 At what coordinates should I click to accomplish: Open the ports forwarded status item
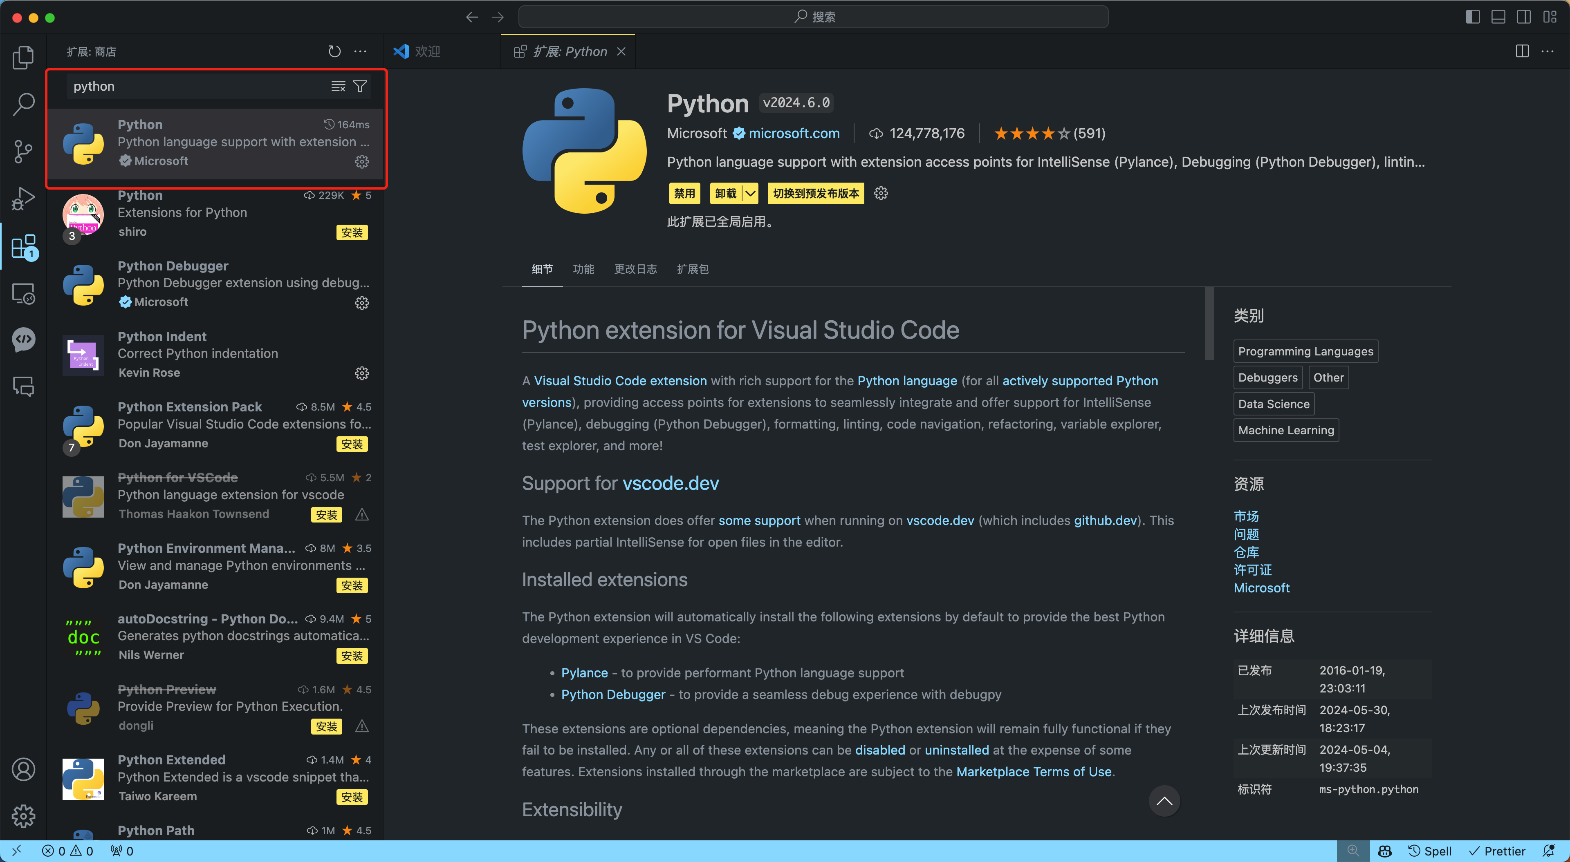click(121, 851)
